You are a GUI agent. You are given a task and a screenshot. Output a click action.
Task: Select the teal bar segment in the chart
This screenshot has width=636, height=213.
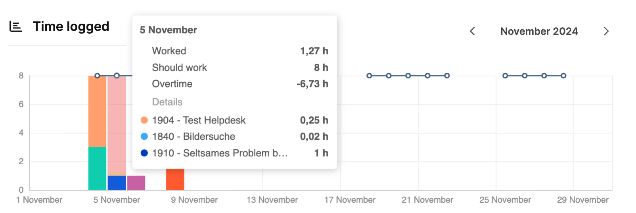pos(97,168)
